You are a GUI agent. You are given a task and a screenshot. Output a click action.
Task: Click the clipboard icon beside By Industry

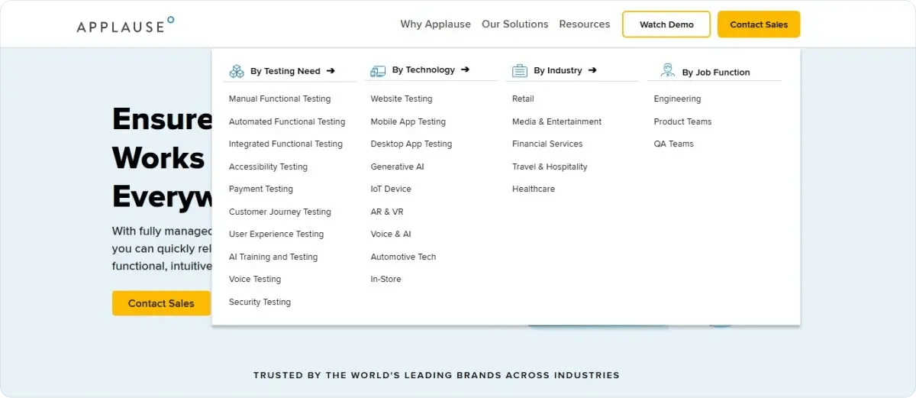[x=520, y=71]
